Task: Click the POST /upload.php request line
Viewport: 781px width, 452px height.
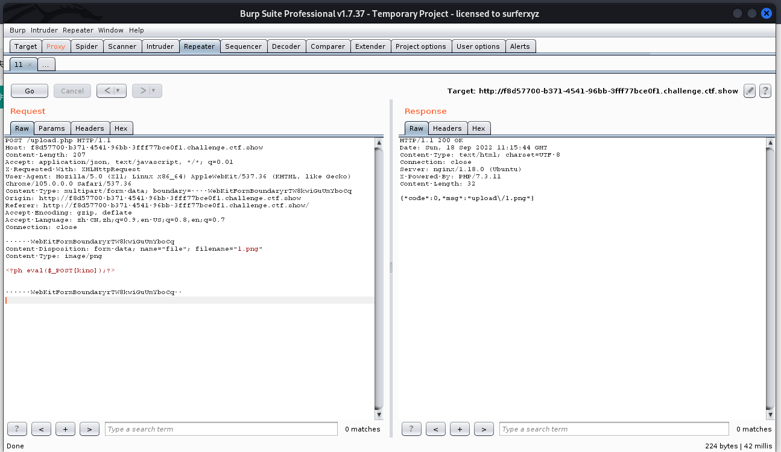Action: click(58, 140)
